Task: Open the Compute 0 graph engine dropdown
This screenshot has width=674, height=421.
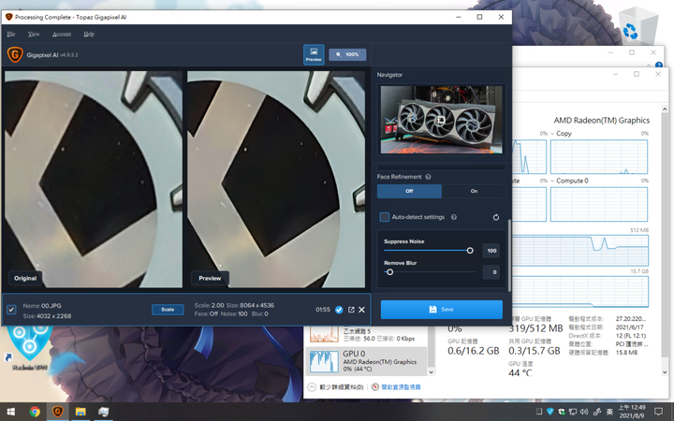Action: (553, 181)
